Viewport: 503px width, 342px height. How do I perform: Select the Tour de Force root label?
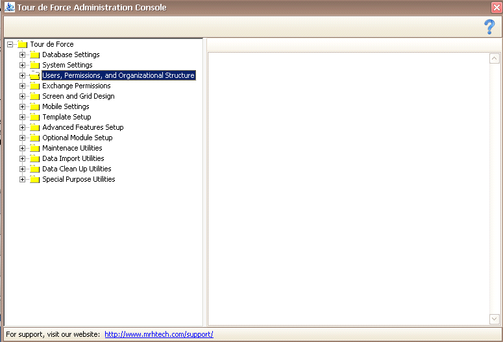pos(52,44)
